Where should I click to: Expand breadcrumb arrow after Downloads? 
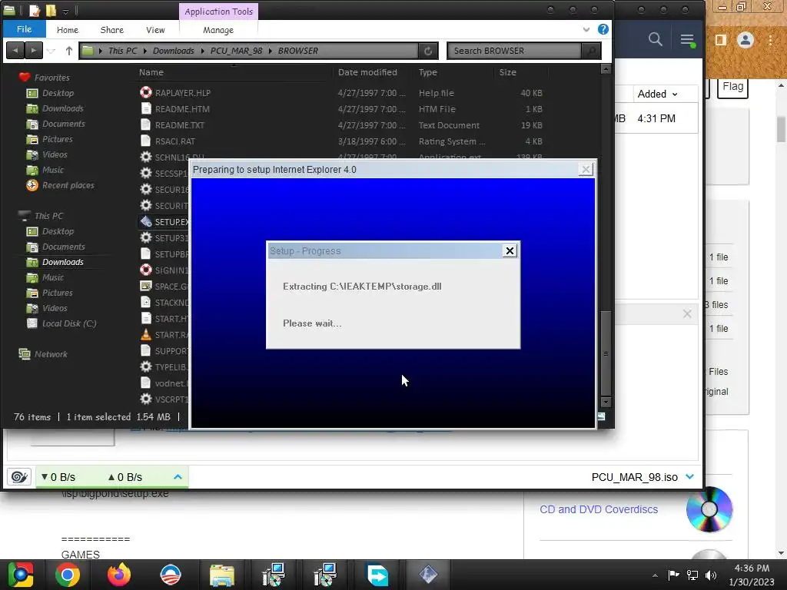point(202,51)
